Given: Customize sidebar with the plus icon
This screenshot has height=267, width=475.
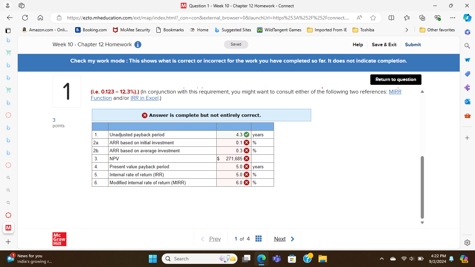Looking at the screenshot, I should (x=467, y=138).
